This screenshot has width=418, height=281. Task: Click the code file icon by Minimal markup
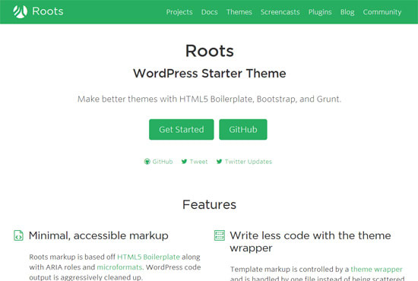[18, 235]
